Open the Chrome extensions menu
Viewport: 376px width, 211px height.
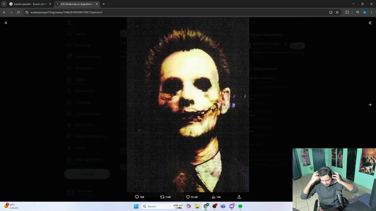pos(347,12)
